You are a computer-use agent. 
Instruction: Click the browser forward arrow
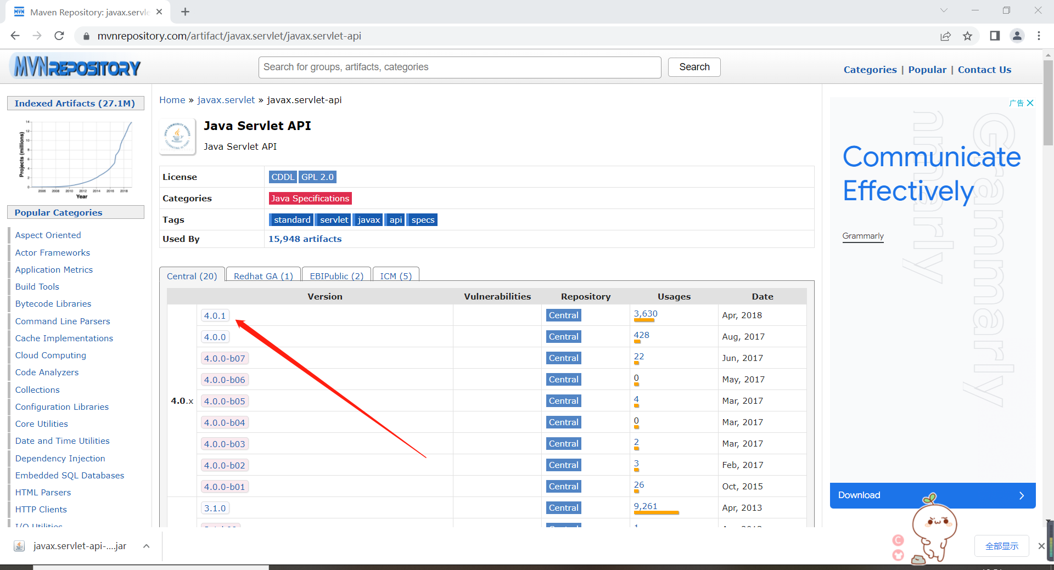(x=37, y=36)
